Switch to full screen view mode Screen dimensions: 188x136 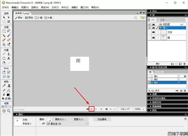pos(10,107)
